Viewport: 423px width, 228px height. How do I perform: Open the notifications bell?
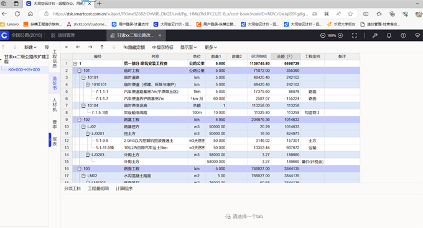point(389,35)
